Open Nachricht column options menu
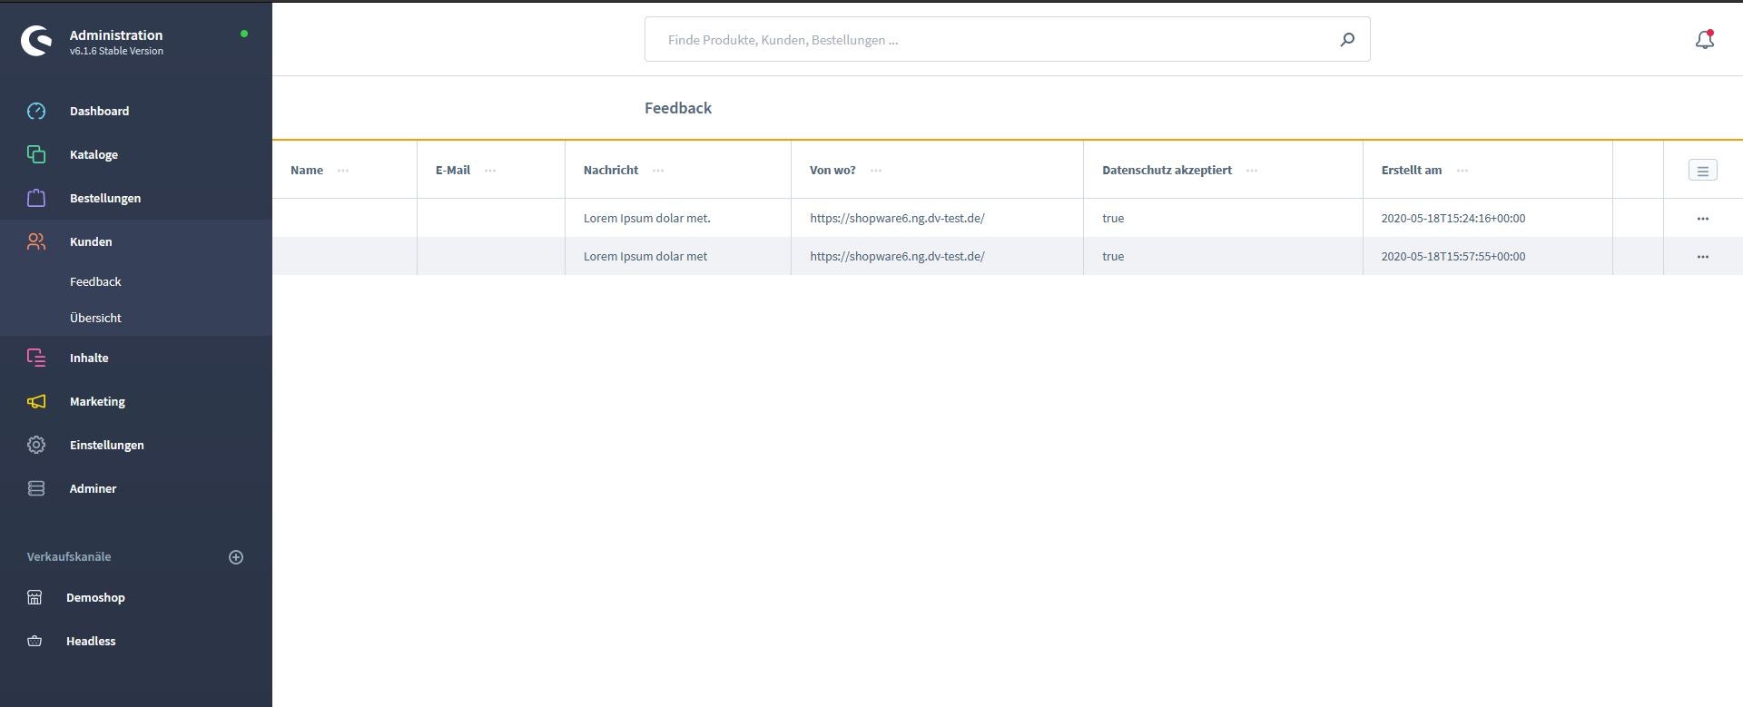Viewport: 1743px width, 707px height. pyautogui.click(x=658, y=170)
